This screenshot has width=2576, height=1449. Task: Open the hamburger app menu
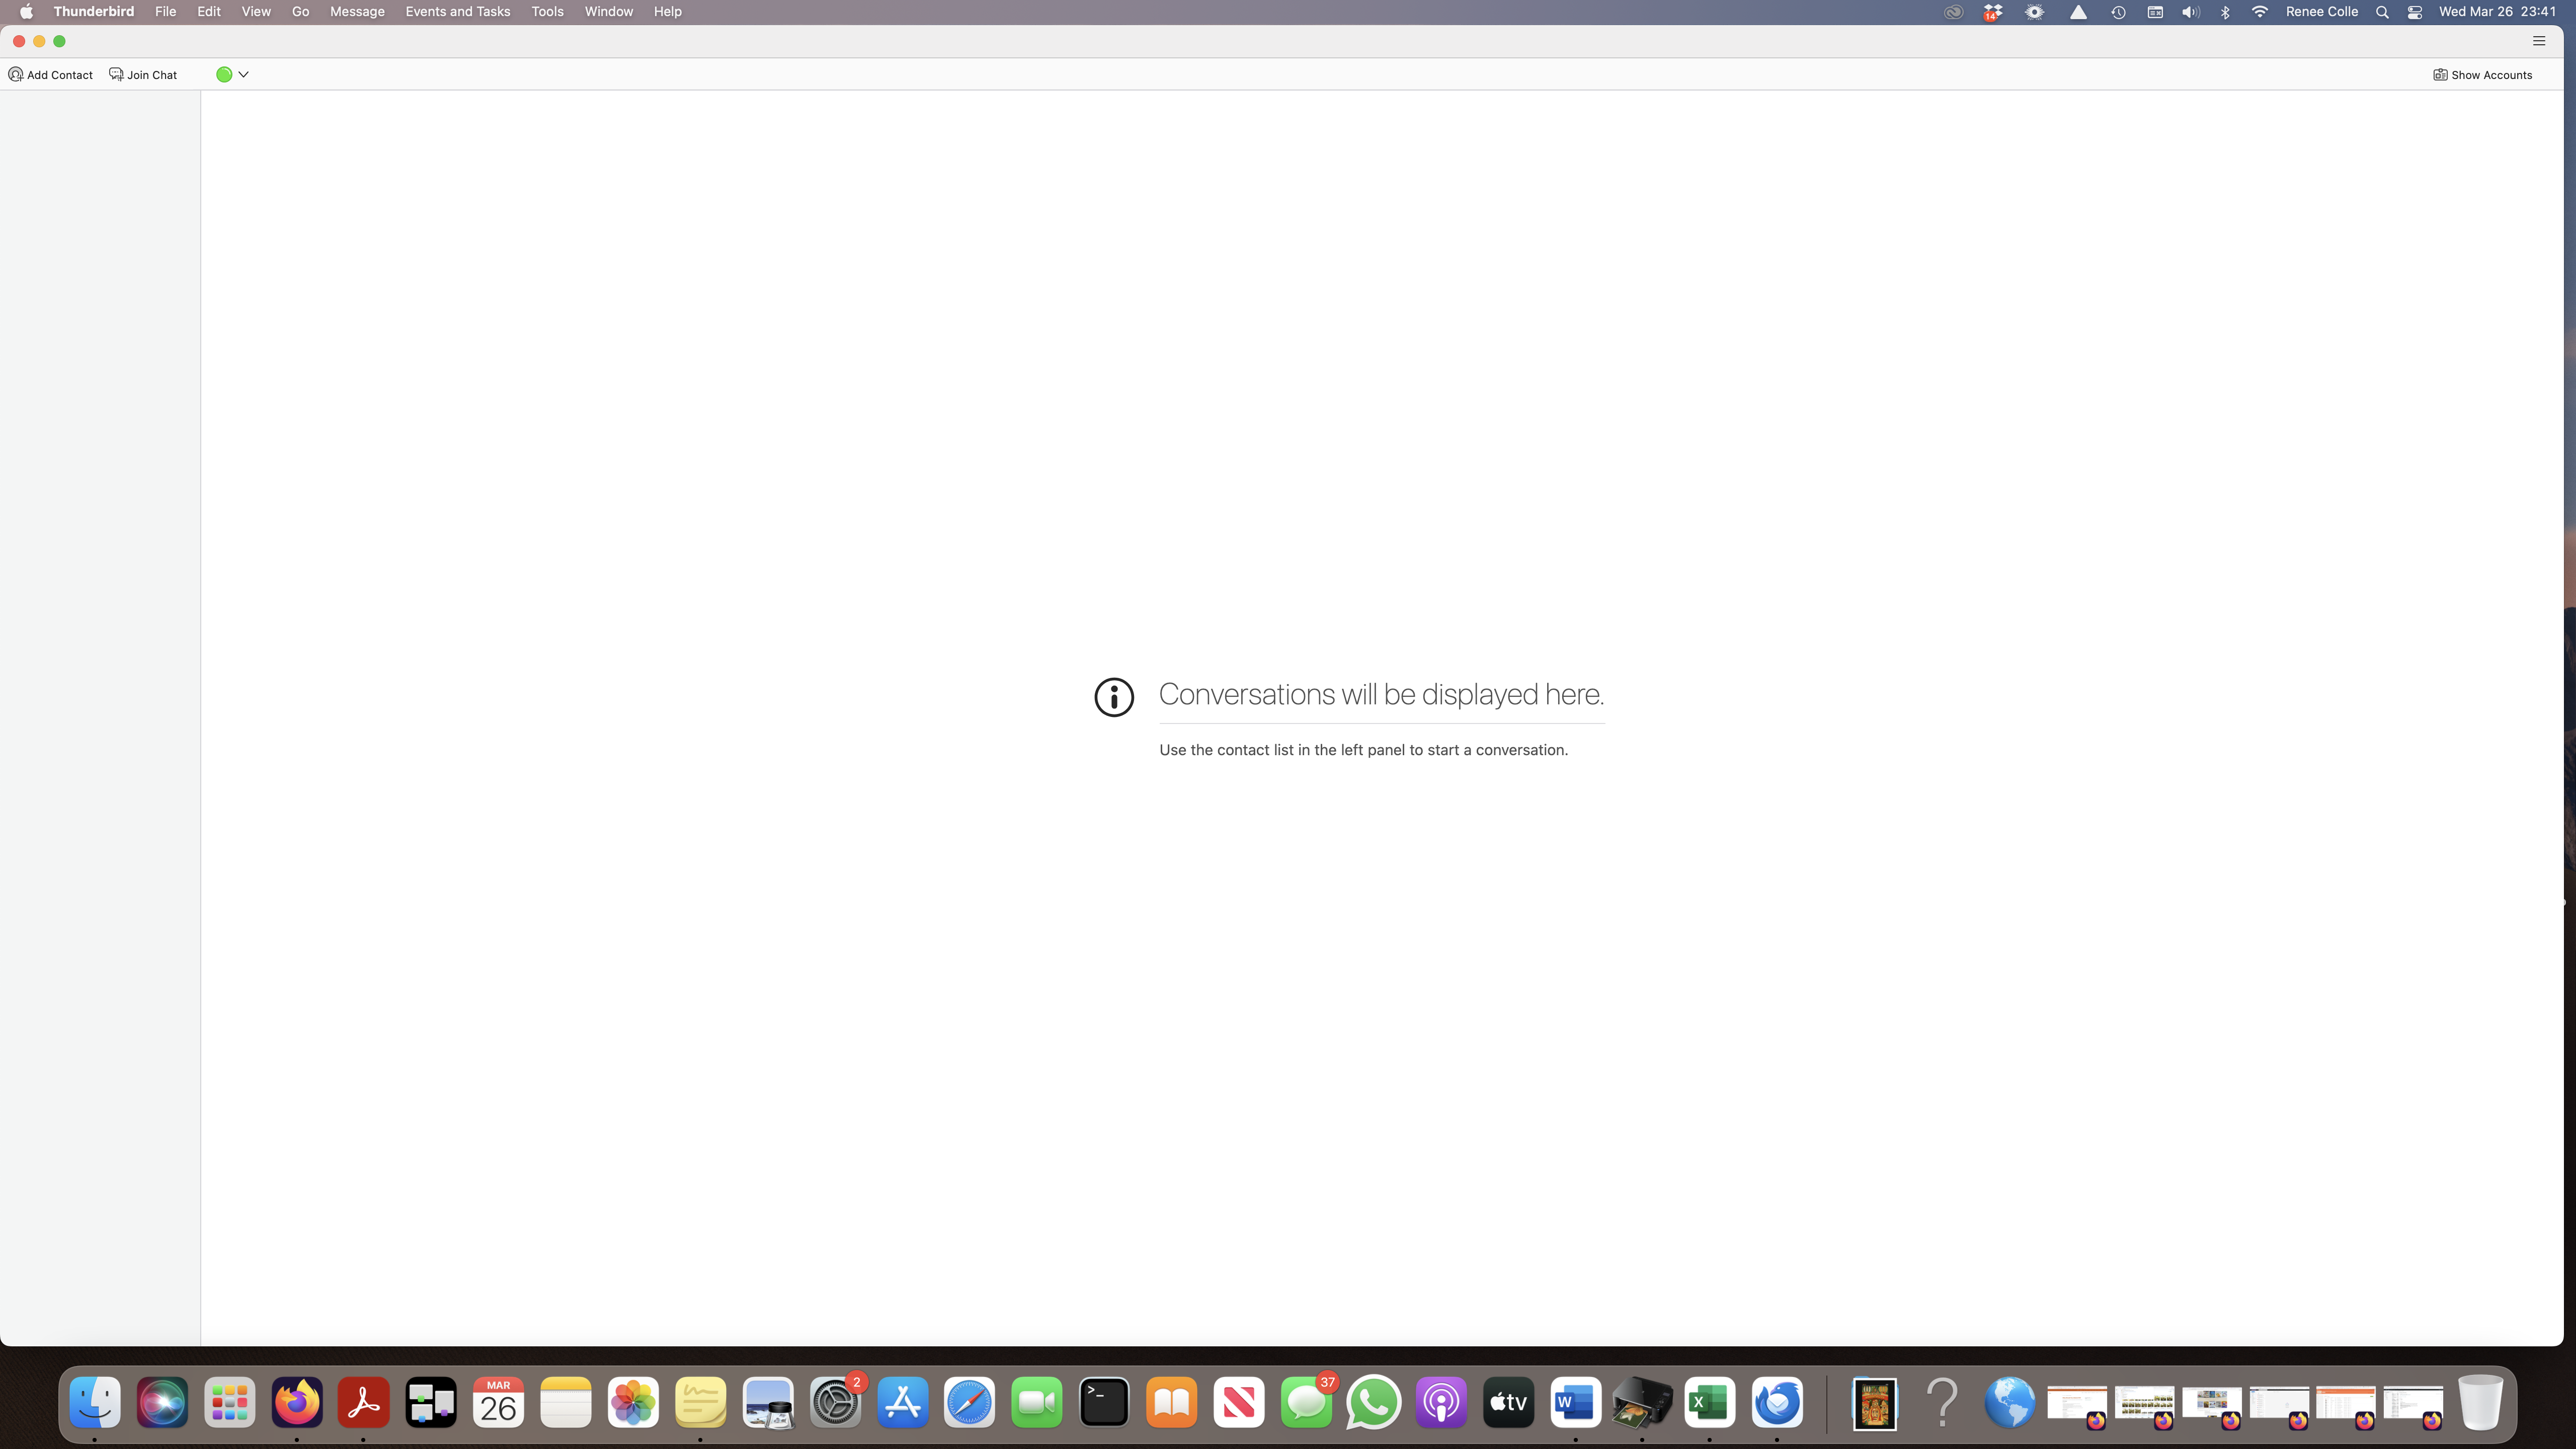coord(2538,41)
